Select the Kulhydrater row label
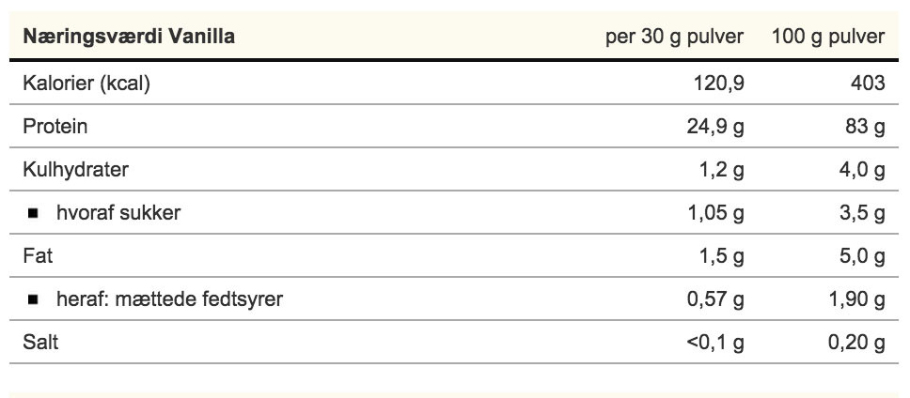The height and width of the screenshot is (398, 910). pos(75,170)
